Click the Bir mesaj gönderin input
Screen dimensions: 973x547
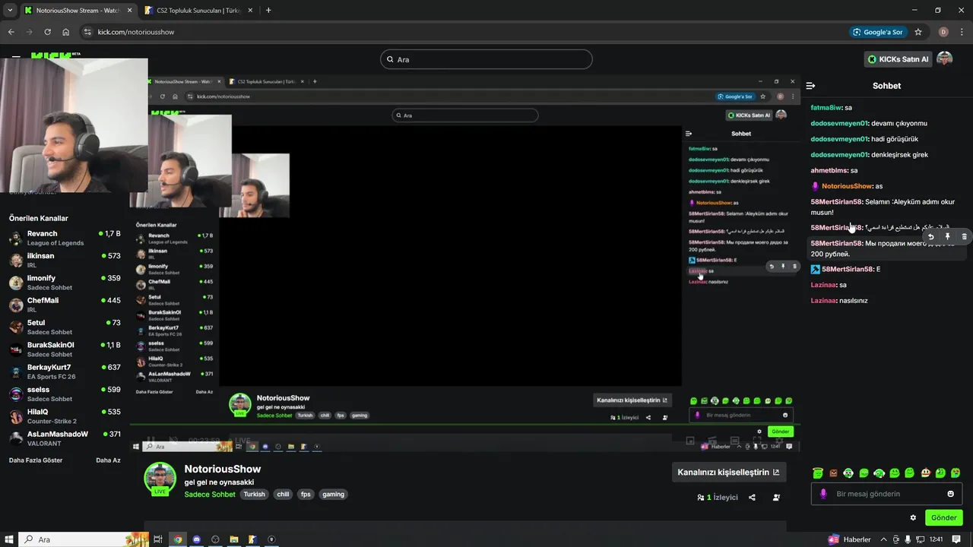tap(887, 494)
